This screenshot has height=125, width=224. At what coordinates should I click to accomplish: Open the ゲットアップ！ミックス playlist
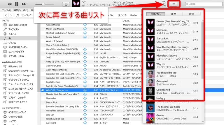click(19, 80)
